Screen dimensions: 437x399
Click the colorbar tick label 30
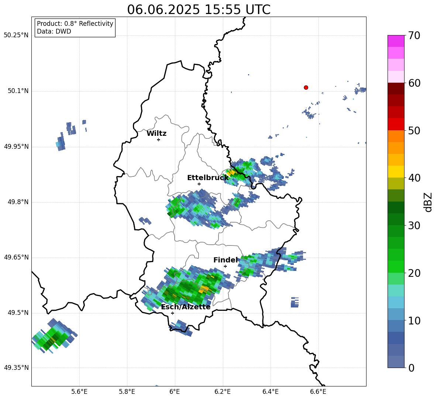(414, 226)
